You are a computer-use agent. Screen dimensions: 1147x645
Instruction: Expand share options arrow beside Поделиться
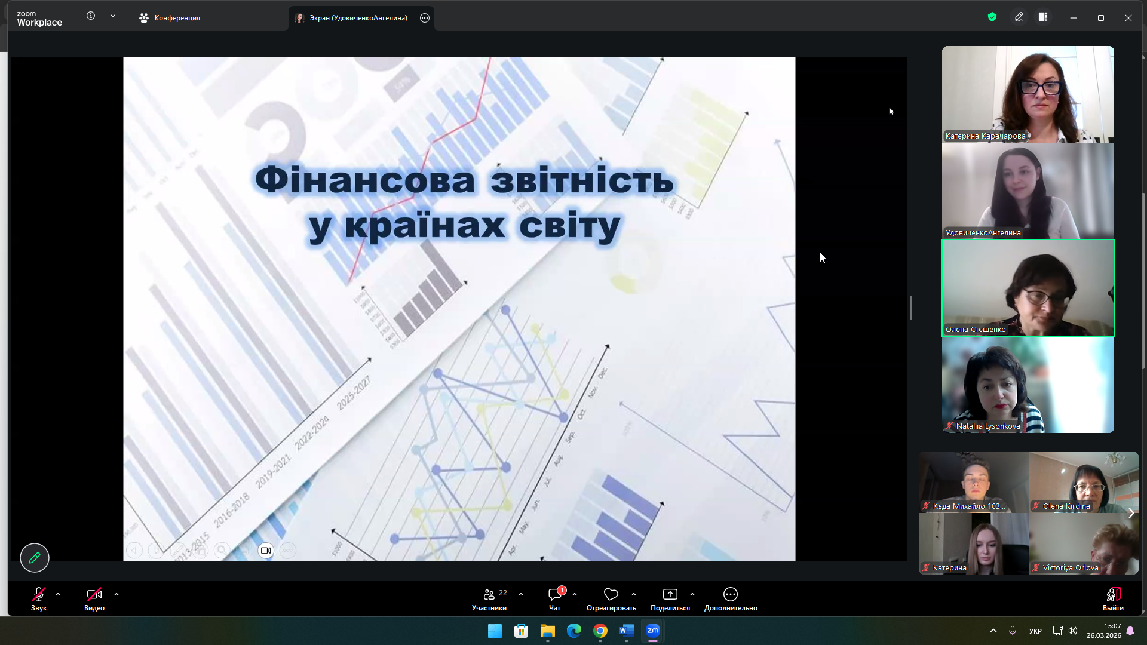pos(692,594)
